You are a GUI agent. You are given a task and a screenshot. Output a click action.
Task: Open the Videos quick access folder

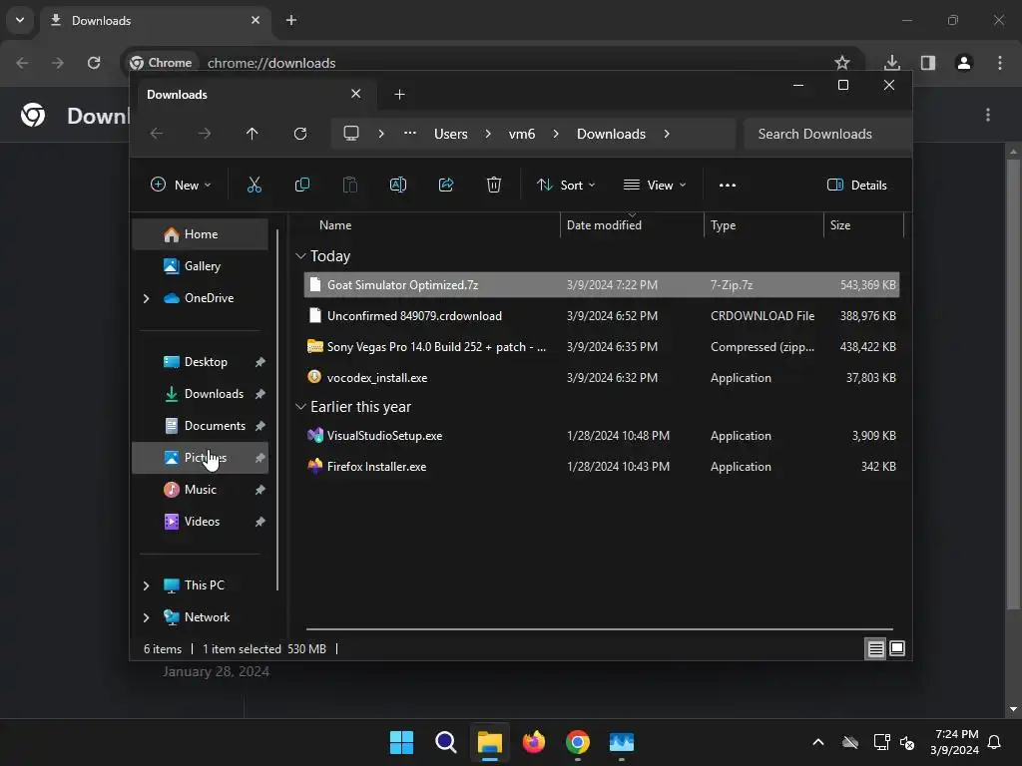point(200,522)
